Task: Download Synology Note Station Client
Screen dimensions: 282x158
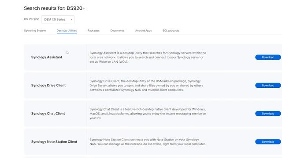Action: coord(268,142)
